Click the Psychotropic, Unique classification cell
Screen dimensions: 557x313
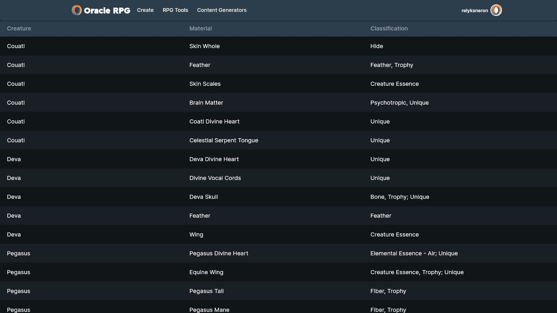click(x=399, y=103)
